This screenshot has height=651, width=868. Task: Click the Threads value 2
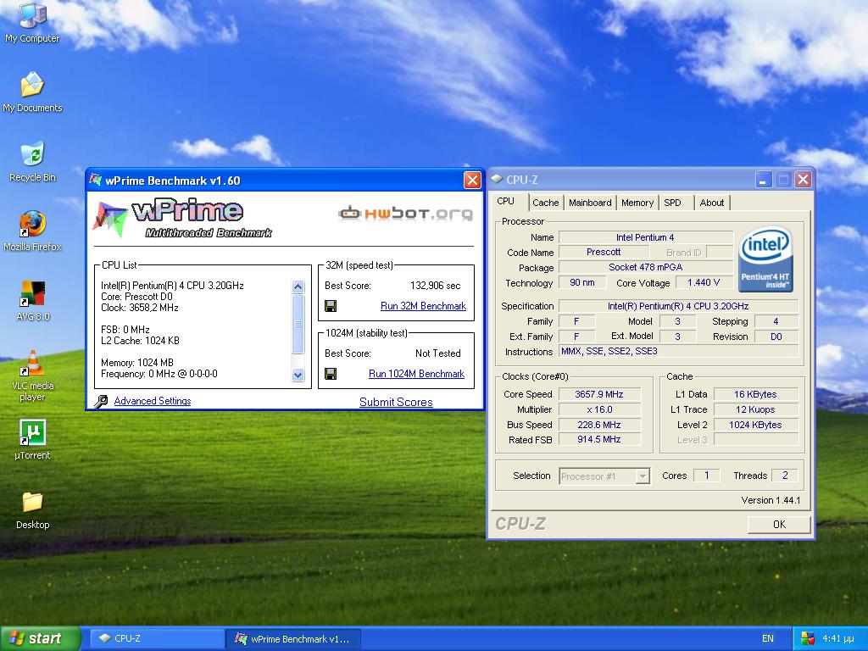pyautogui.click(x=784, y=475)
